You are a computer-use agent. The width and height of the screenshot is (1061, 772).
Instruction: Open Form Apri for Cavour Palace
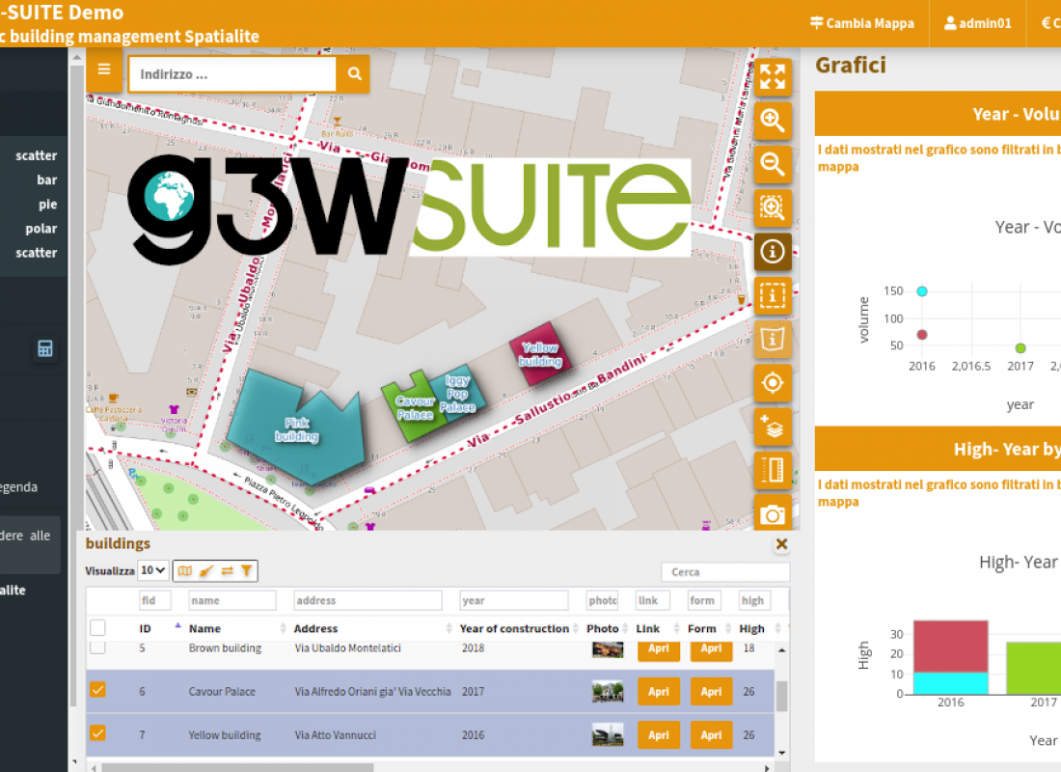(x=711, y=691)
